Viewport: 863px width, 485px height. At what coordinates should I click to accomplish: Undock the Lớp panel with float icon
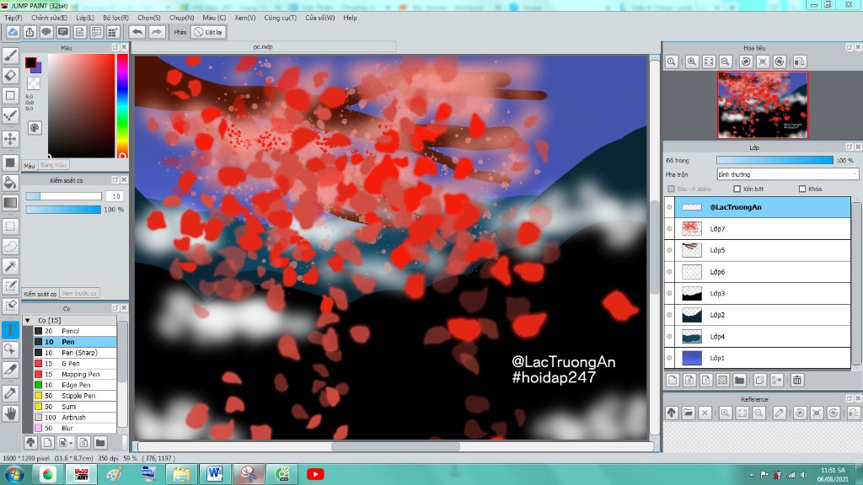click(850, 147)
